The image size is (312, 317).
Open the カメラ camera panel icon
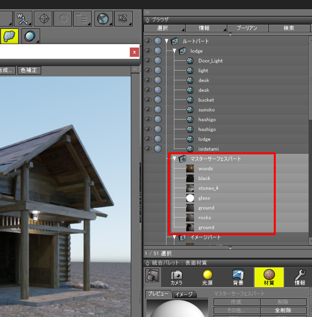point(176,277)
